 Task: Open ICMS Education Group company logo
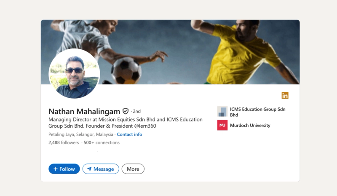click(222, 111)
